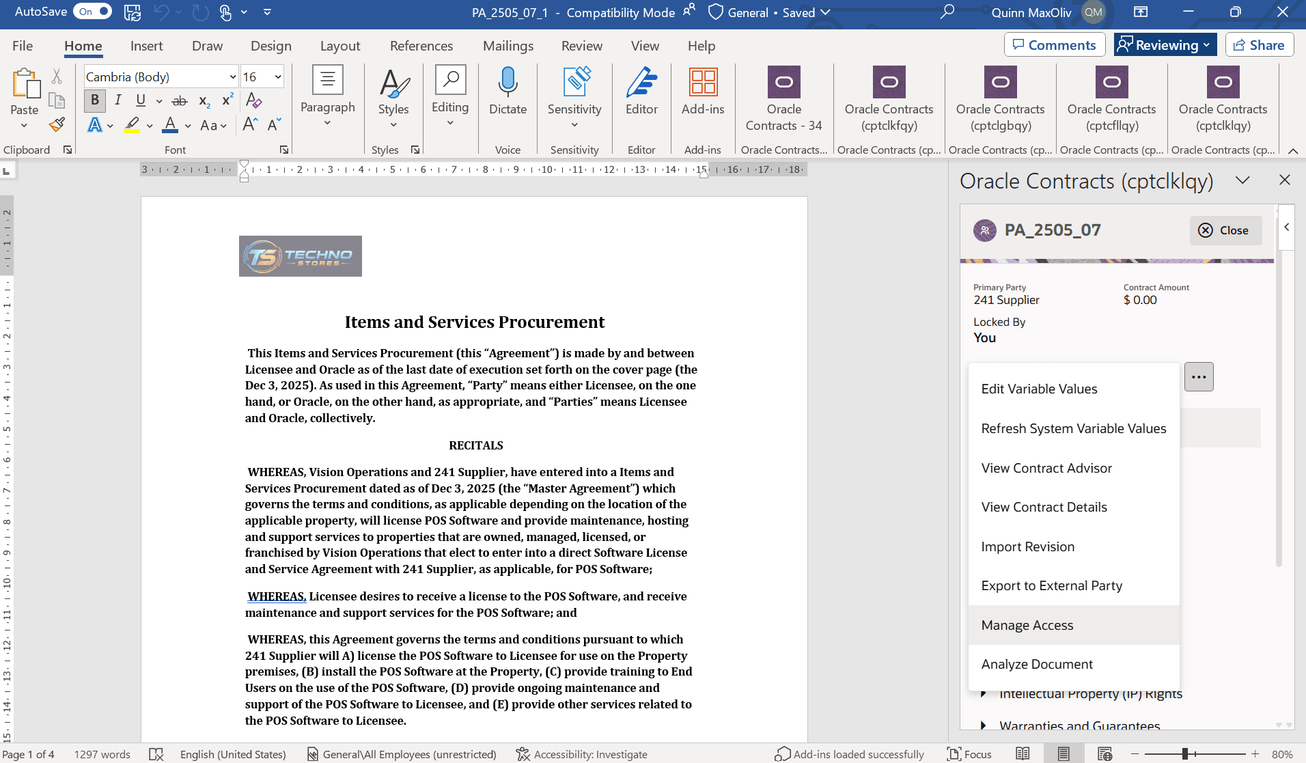Toggle underline formatting
The width and height of the screenshot is (1306, 763).
pos(141,100)
